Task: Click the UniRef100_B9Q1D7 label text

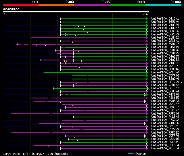Action: pyautogui.click(x=165, y=44)
